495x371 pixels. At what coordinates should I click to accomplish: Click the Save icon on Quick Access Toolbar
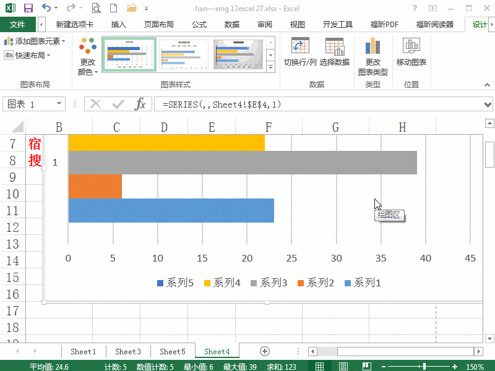pos(28,8)
